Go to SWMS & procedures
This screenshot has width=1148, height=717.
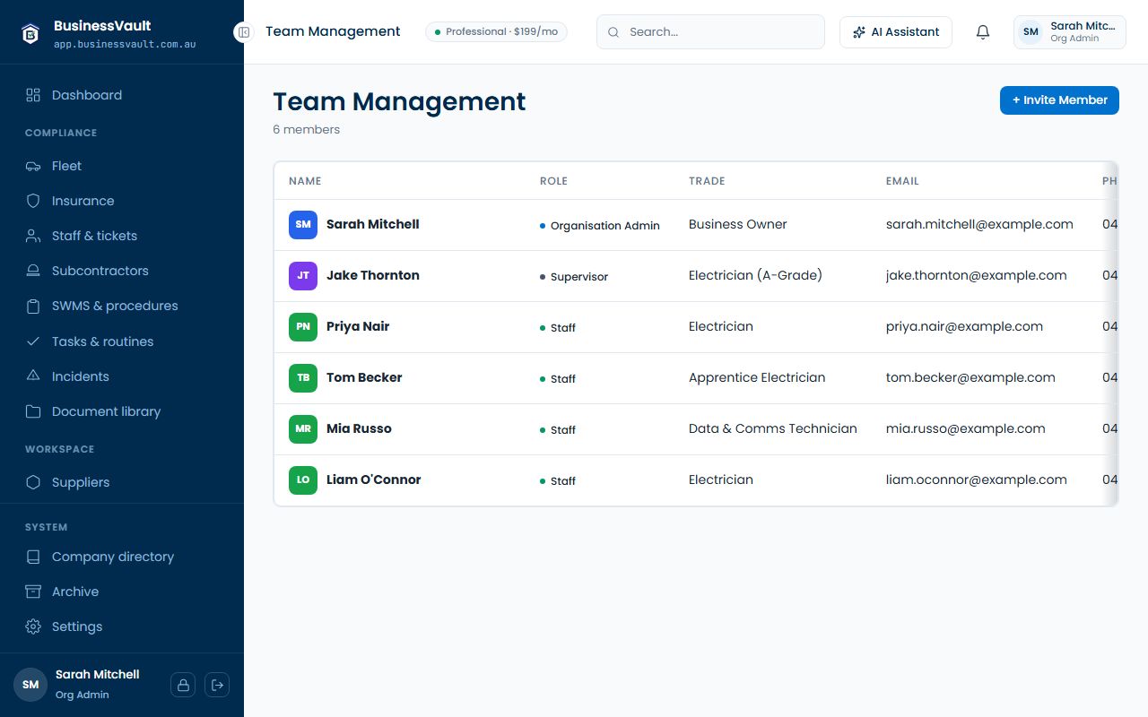coord(122,306)
